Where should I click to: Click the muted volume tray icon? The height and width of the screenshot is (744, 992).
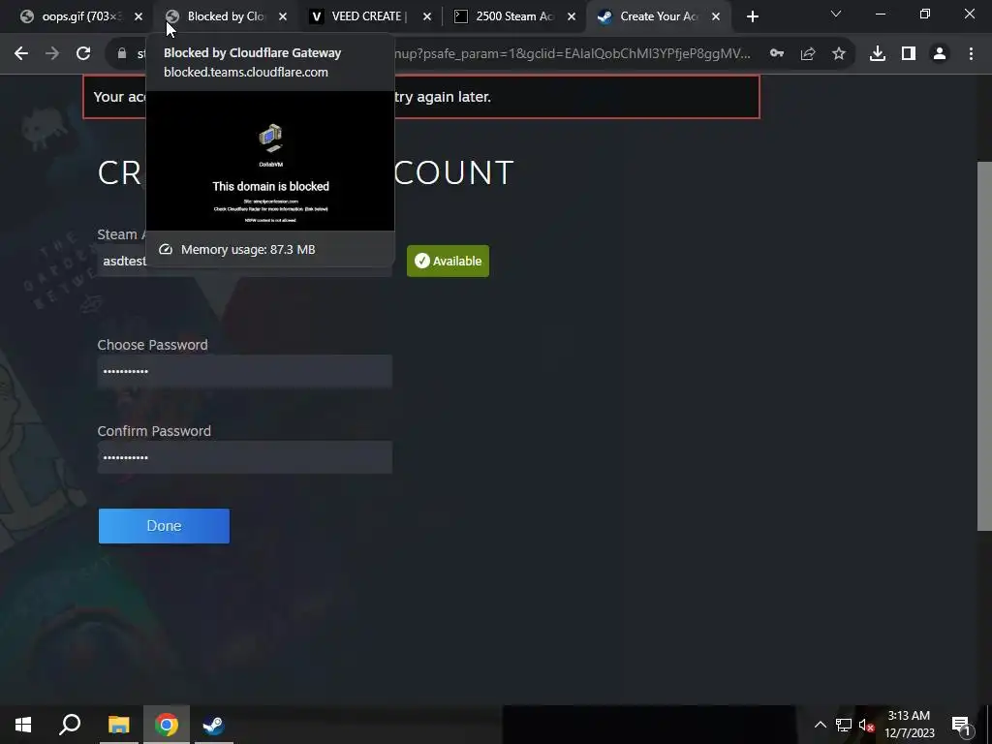point(866,725)
